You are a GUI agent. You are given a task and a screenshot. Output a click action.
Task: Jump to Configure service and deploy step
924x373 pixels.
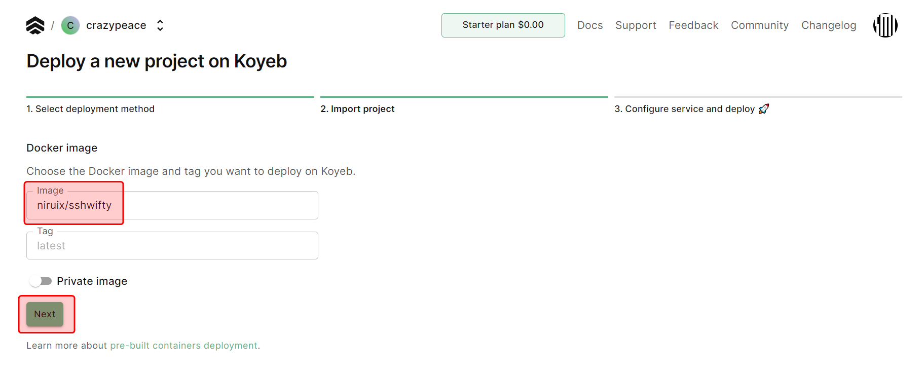[x=684, y=109]
